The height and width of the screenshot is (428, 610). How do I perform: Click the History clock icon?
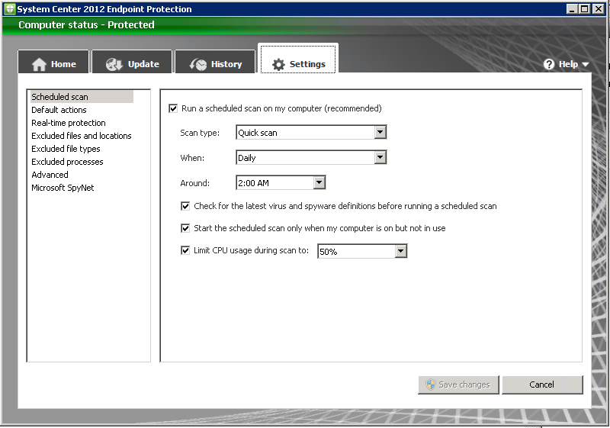(198, 64)
